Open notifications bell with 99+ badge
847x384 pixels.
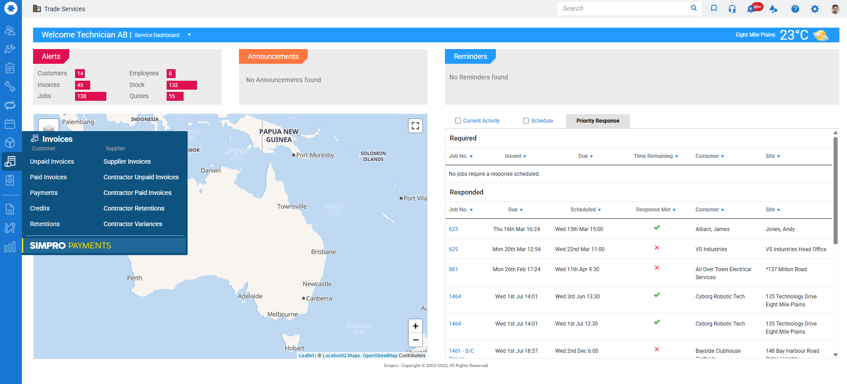(x=751, y=9)
